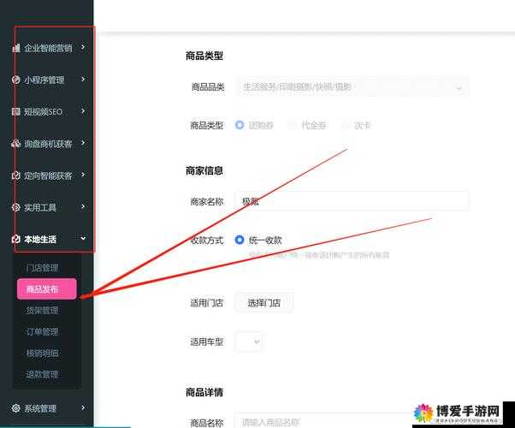
Task: Click the 定向智能获客 sidebar icon
Action: 15,175
